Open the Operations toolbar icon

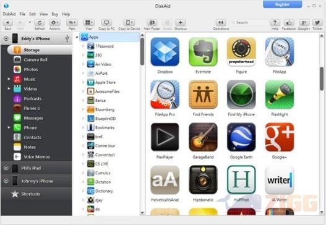pyautogui.click(x=221, y=22)
